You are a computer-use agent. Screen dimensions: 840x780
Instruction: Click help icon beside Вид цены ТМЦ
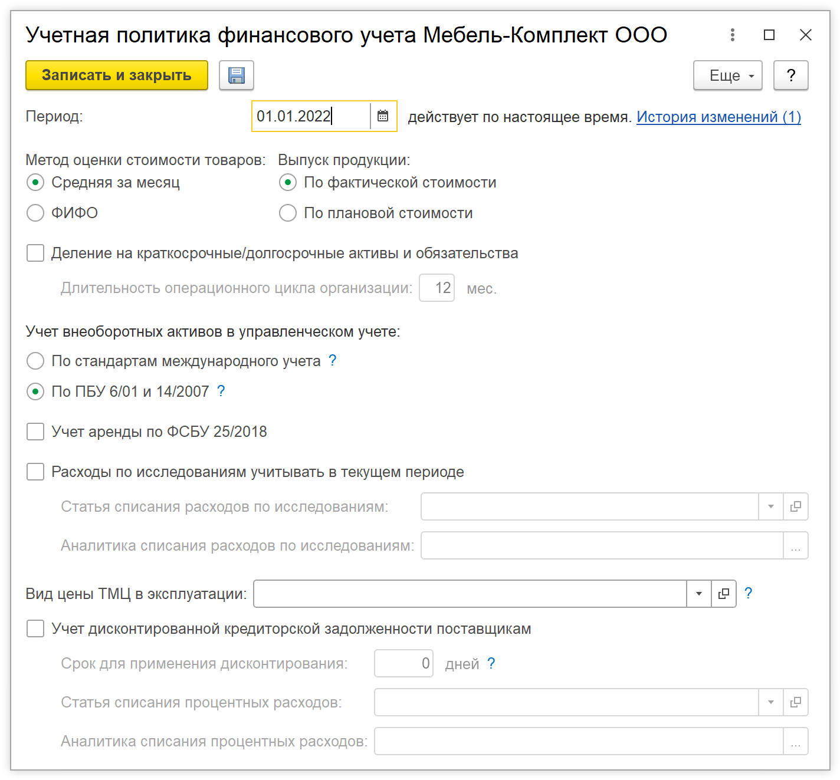(x=749, y=593)
